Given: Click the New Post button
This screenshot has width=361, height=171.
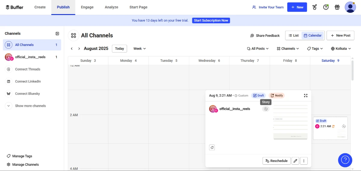Looking at the screenshot, I should 341,35.
